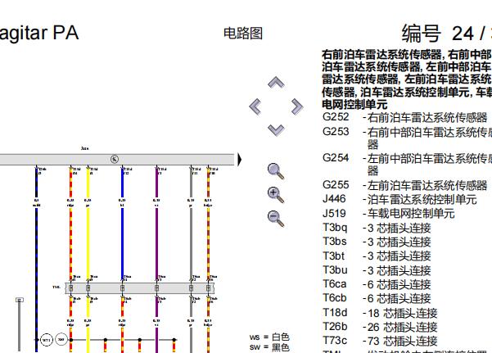Pan the diagram up with the up arrow
This screenshot has width=492, height=353.
(x=276, y=82)
